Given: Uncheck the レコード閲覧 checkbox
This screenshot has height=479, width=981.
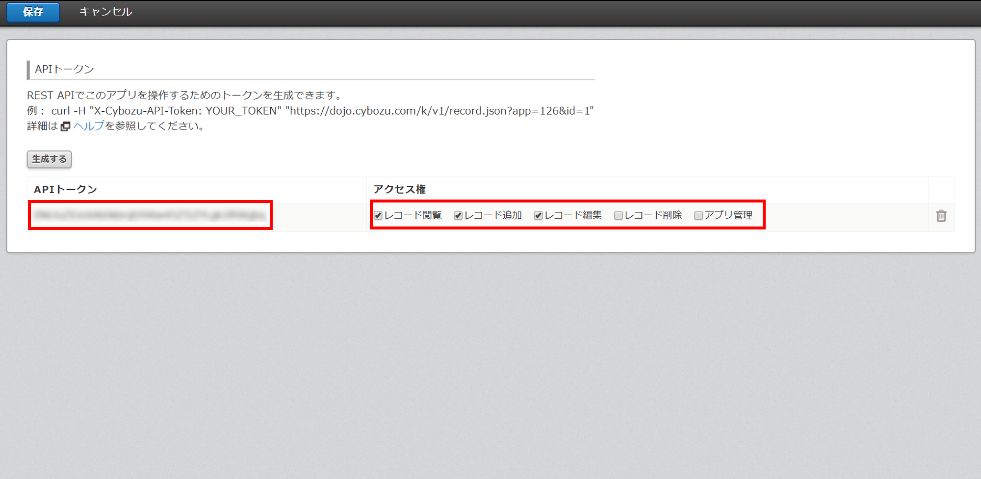Looking at the screenshot, I should click(x=378, y=216).
